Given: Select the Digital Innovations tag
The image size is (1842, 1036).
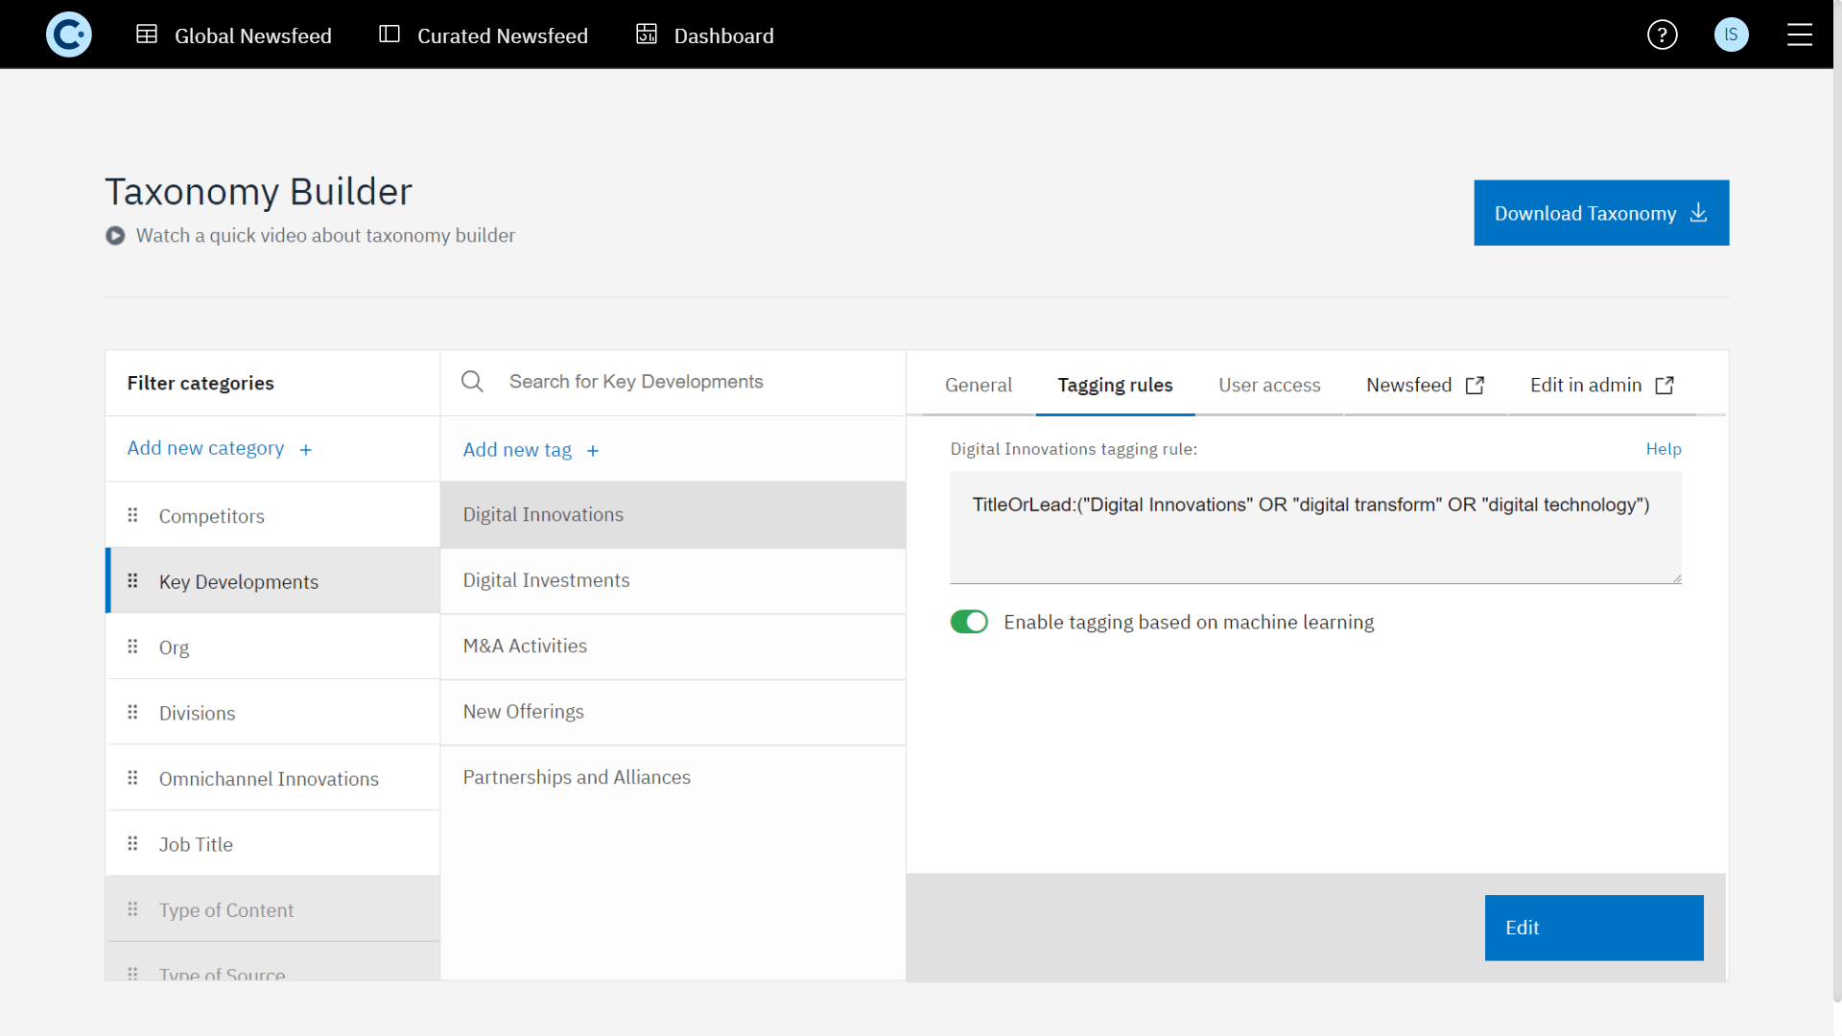Looking at the screenshot, I should [673, 515].
